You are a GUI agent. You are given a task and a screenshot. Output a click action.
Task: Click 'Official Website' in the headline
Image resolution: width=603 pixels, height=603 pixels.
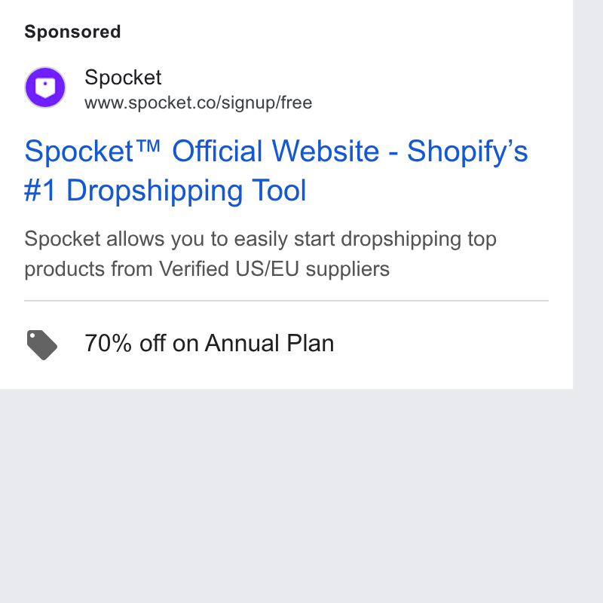tap(276, 151)
